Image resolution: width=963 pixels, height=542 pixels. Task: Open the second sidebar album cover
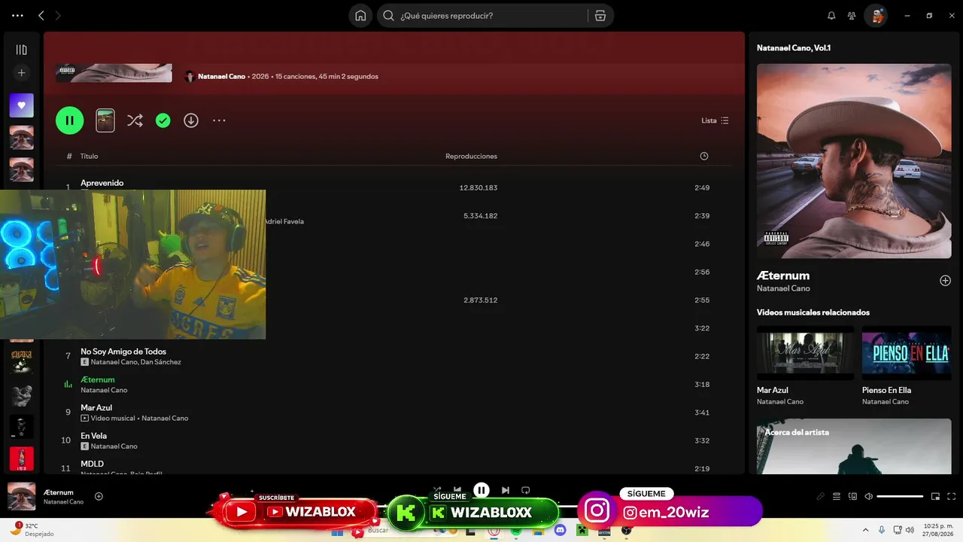[21, 170]
